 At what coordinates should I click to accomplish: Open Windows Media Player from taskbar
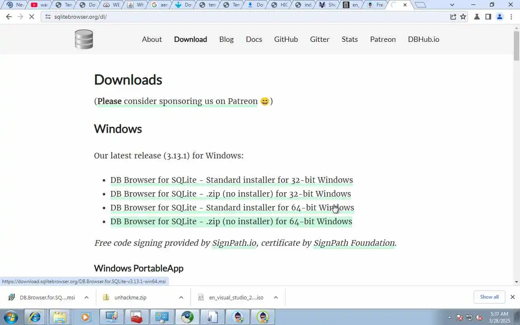(85, 317)
